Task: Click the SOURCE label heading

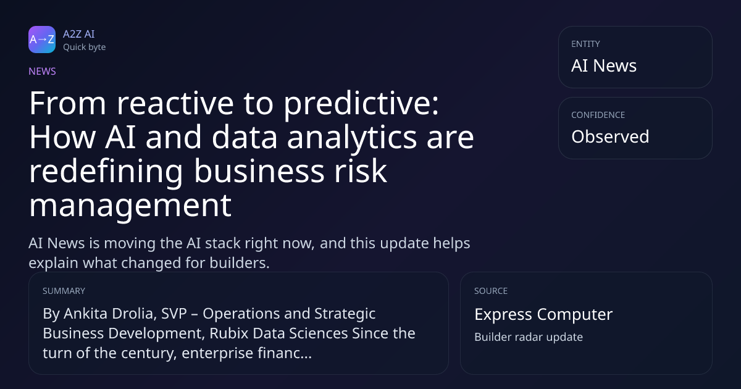Action: (x=491, y=291)
